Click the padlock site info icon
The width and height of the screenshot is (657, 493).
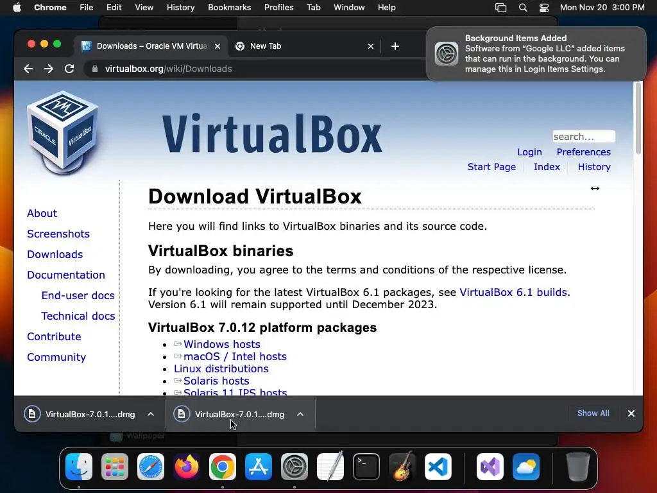coord(95,69)
